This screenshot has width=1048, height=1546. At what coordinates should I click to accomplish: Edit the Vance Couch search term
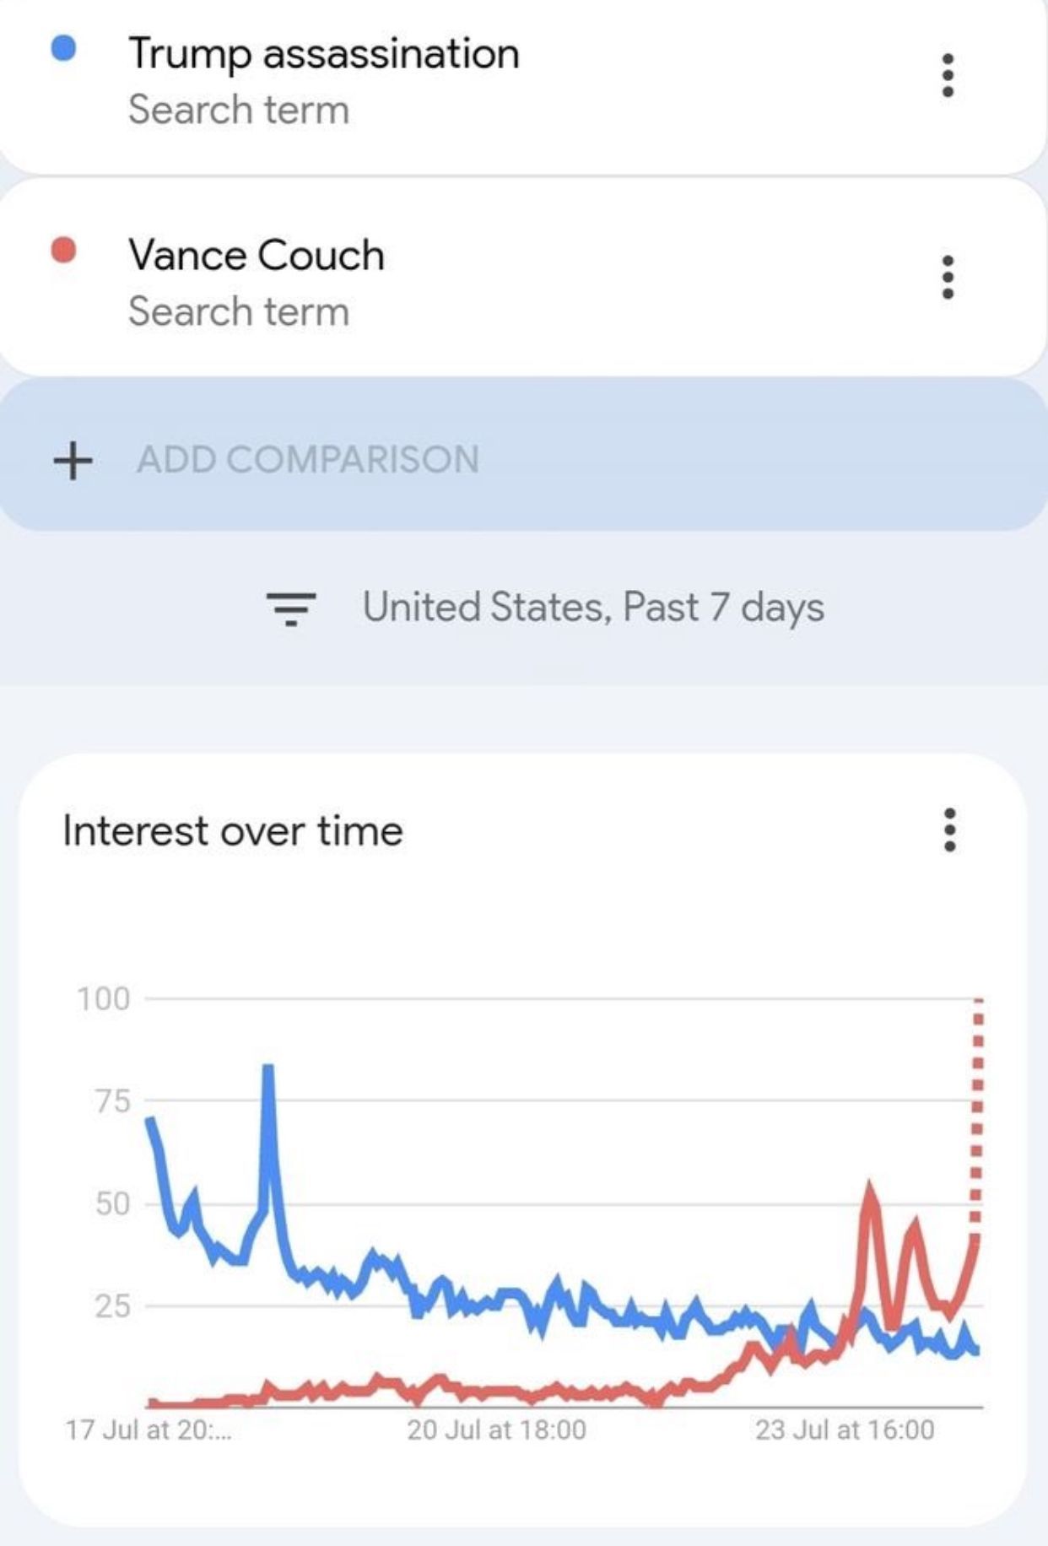click(257, 255)
